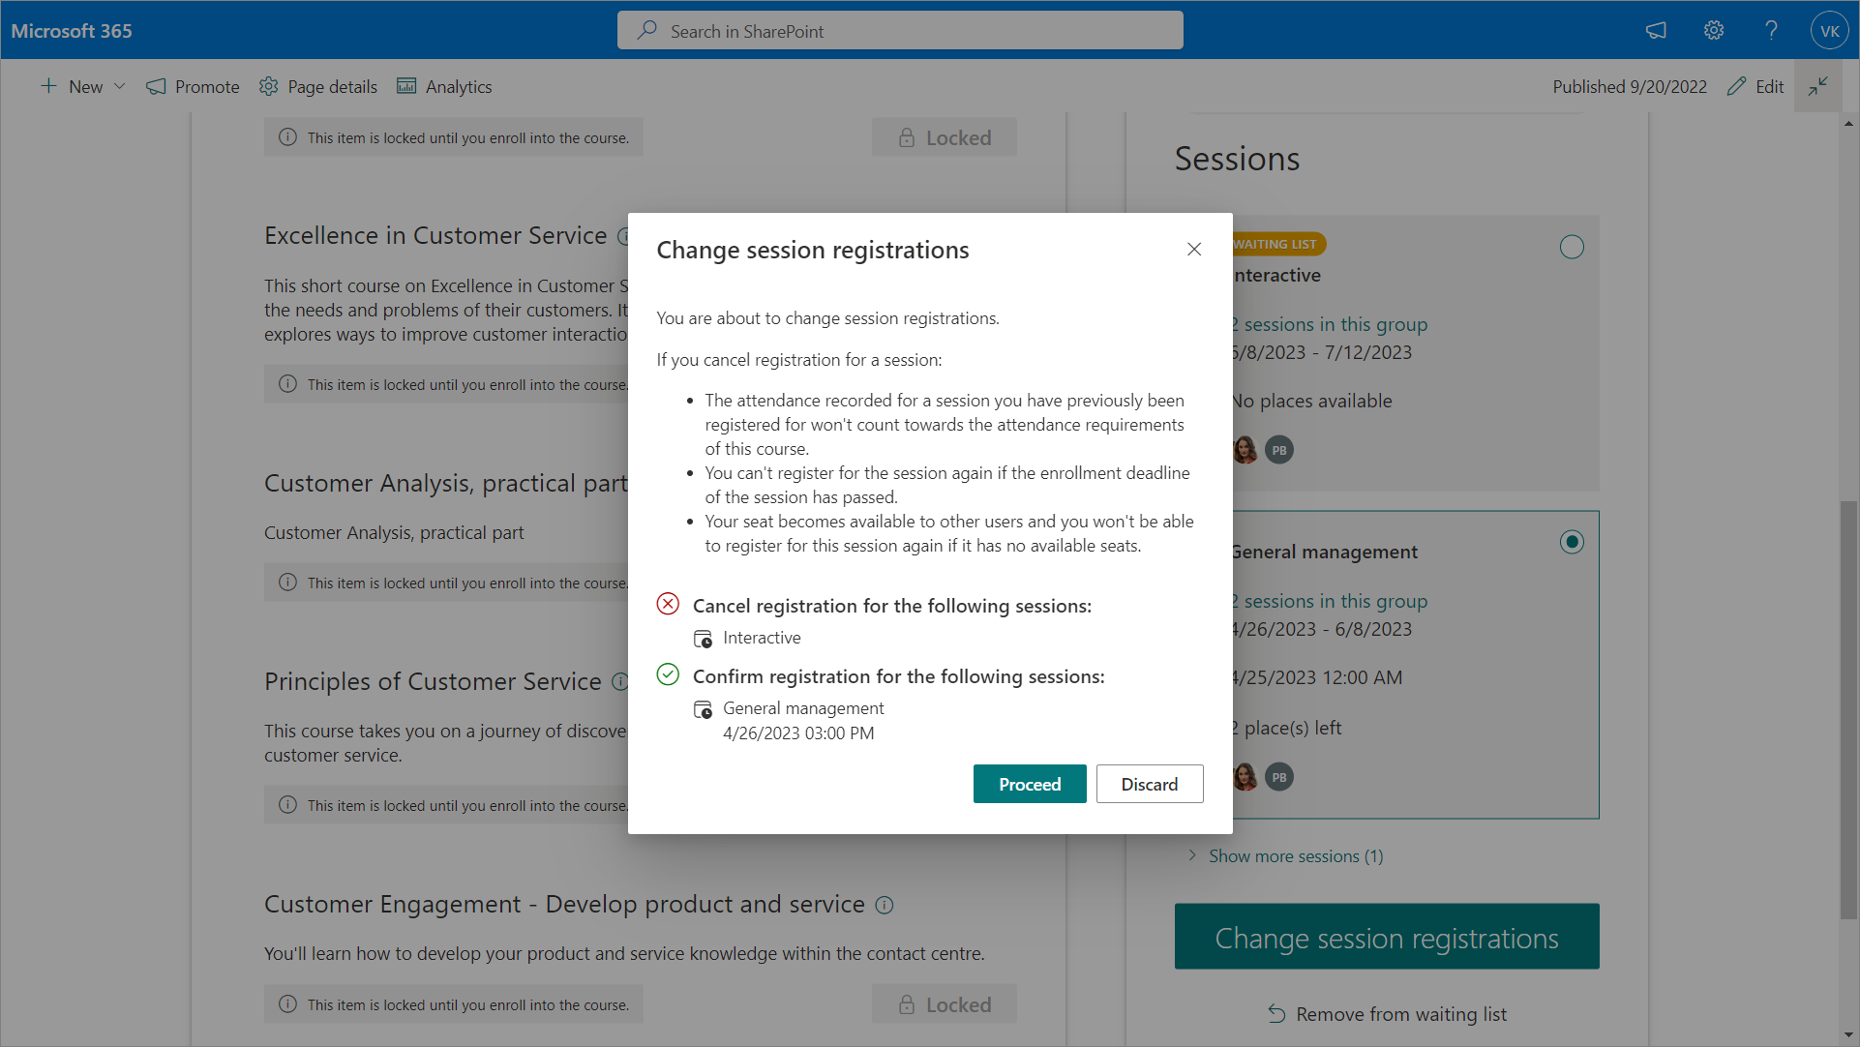Open the New dropdown chevron
The image size is (1860, 1047).
[120, 86]
